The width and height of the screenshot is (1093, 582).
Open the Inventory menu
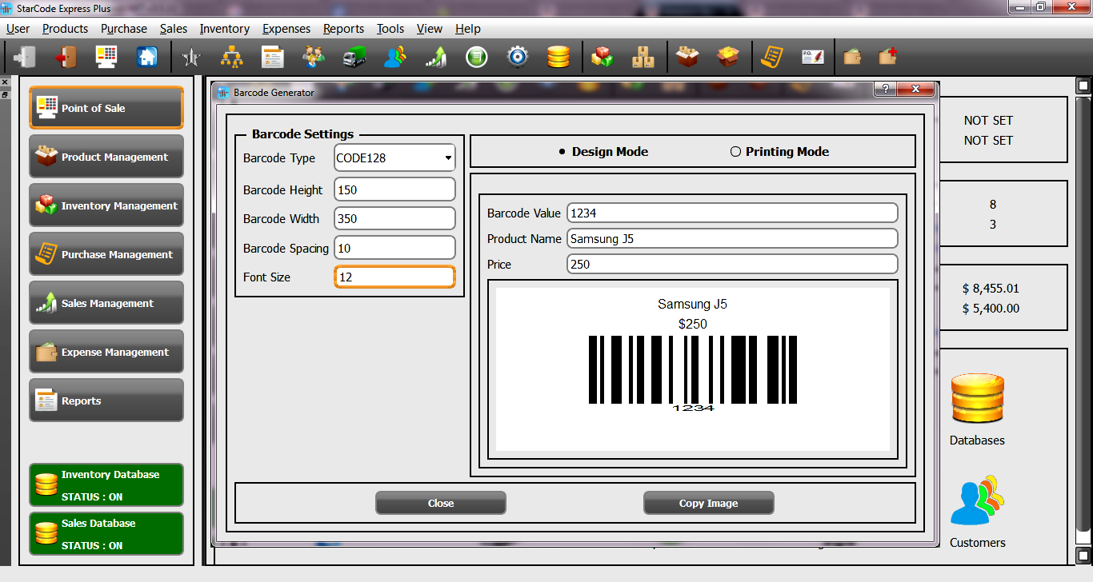tap(225, 29)
